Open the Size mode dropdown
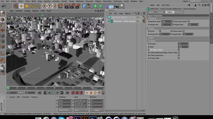The image size is (213, 119). pos(81,110)
